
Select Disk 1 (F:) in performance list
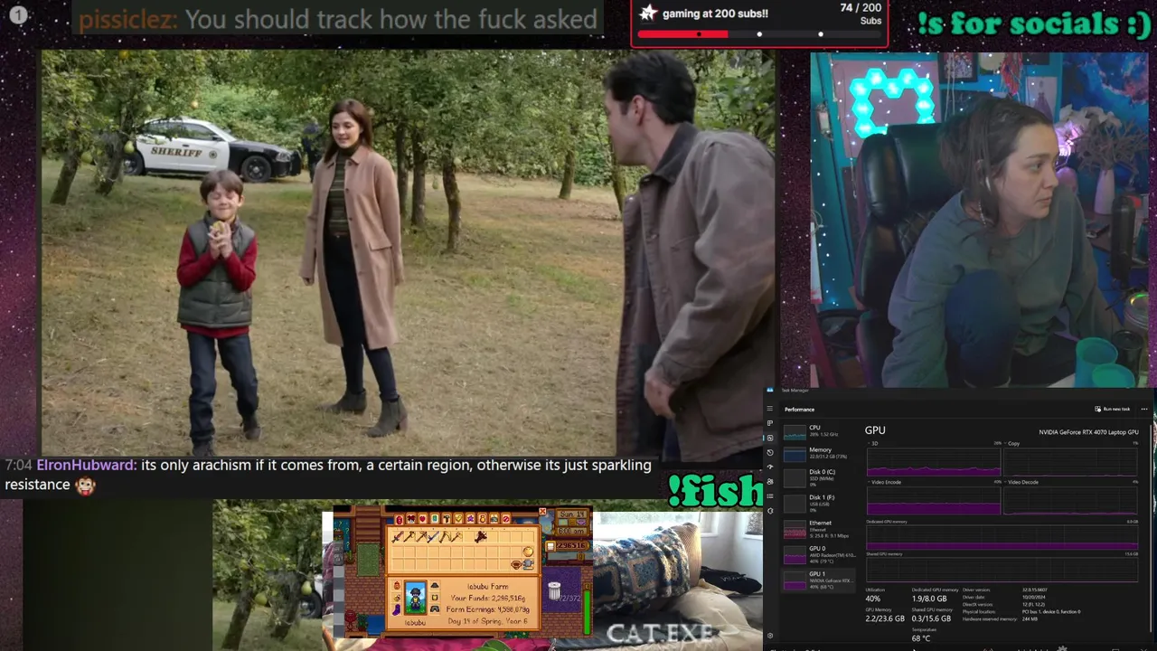click(818, 504)
